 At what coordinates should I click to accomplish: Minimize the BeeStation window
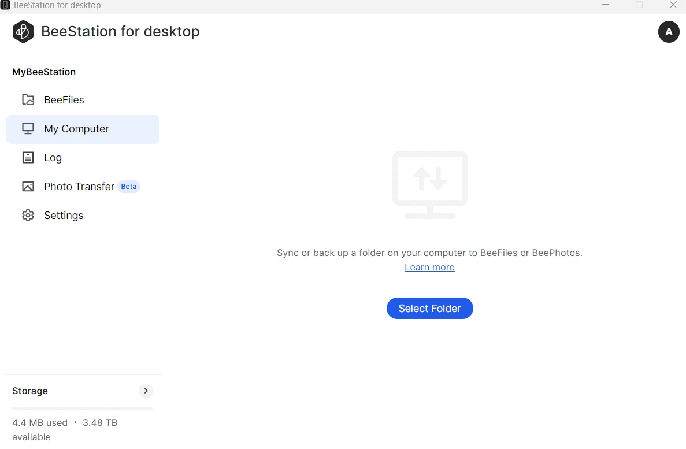606,5
